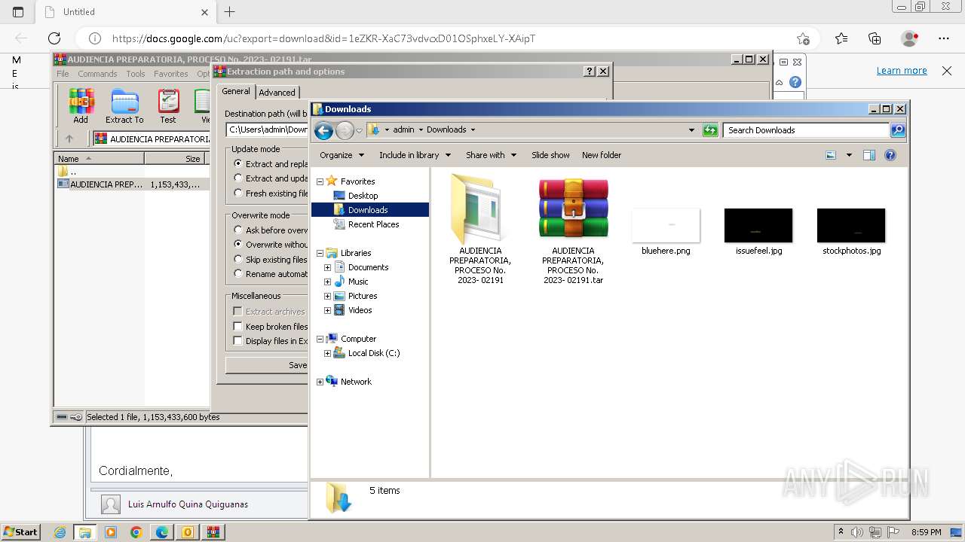Click the refresh icon beside Explorer address bar
This screenshot has height=542, width=965.
tap(710, 130)
